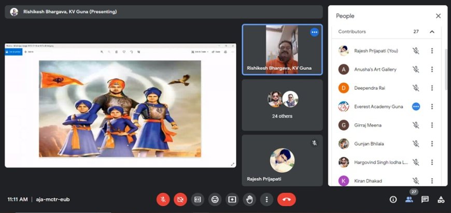Image resolution: width=451 pixels, height=213 pixels.
Task: Raise hand using the hand icon
Action: (249, 200)
